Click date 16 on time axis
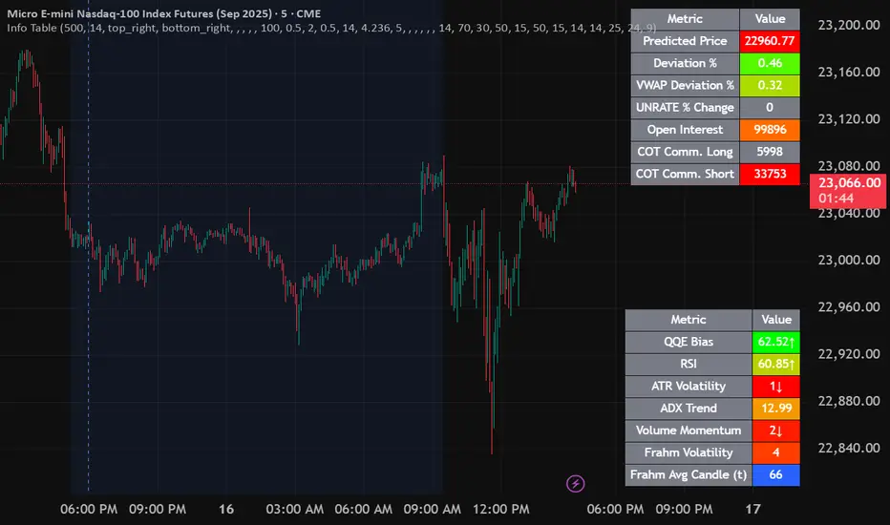This screenshot has height=525, width=890. (227, 510)
